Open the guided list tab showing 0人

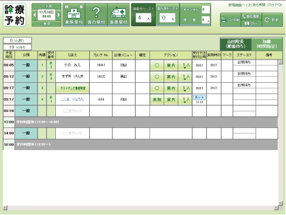tap(168, 15)
